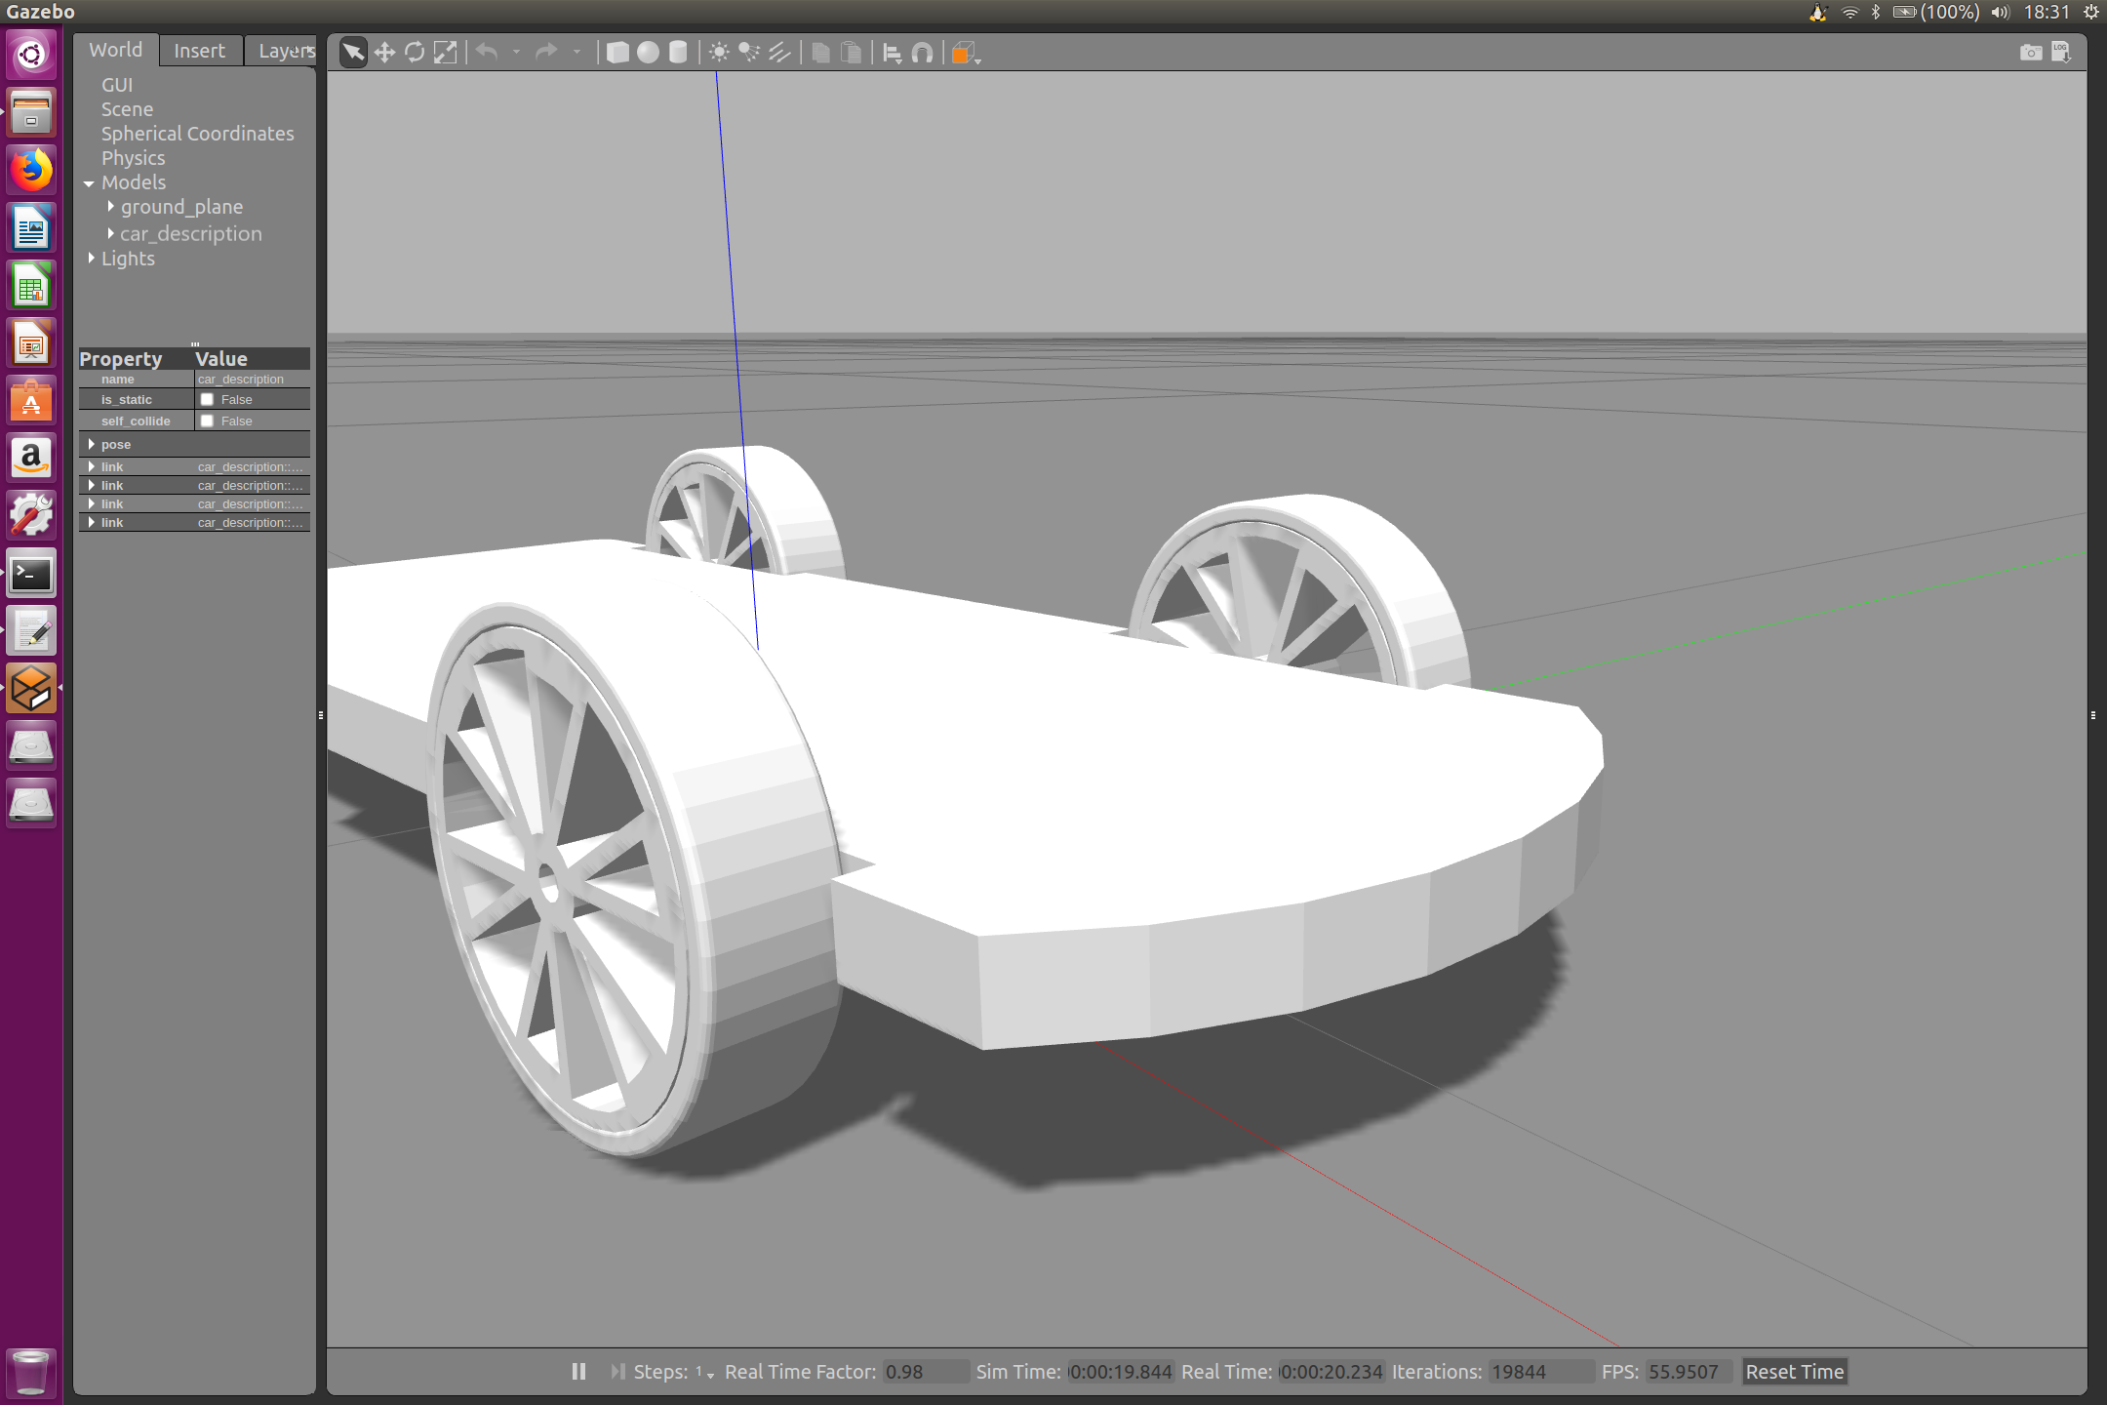2107x1405 pixels.
Task: Take a screenshot with camera icon
Action: 2030,53
